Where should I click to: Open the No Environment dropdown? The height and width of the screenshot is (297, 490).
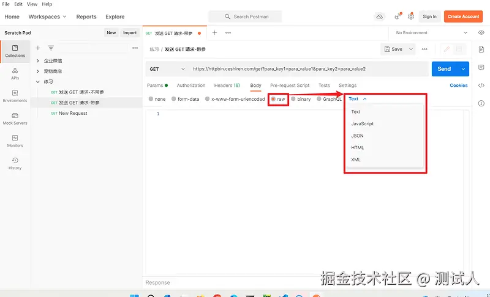(432, 33)
